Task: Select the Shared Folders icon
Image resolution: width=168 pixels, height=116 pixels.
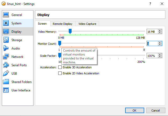Action: coord(6,82)
